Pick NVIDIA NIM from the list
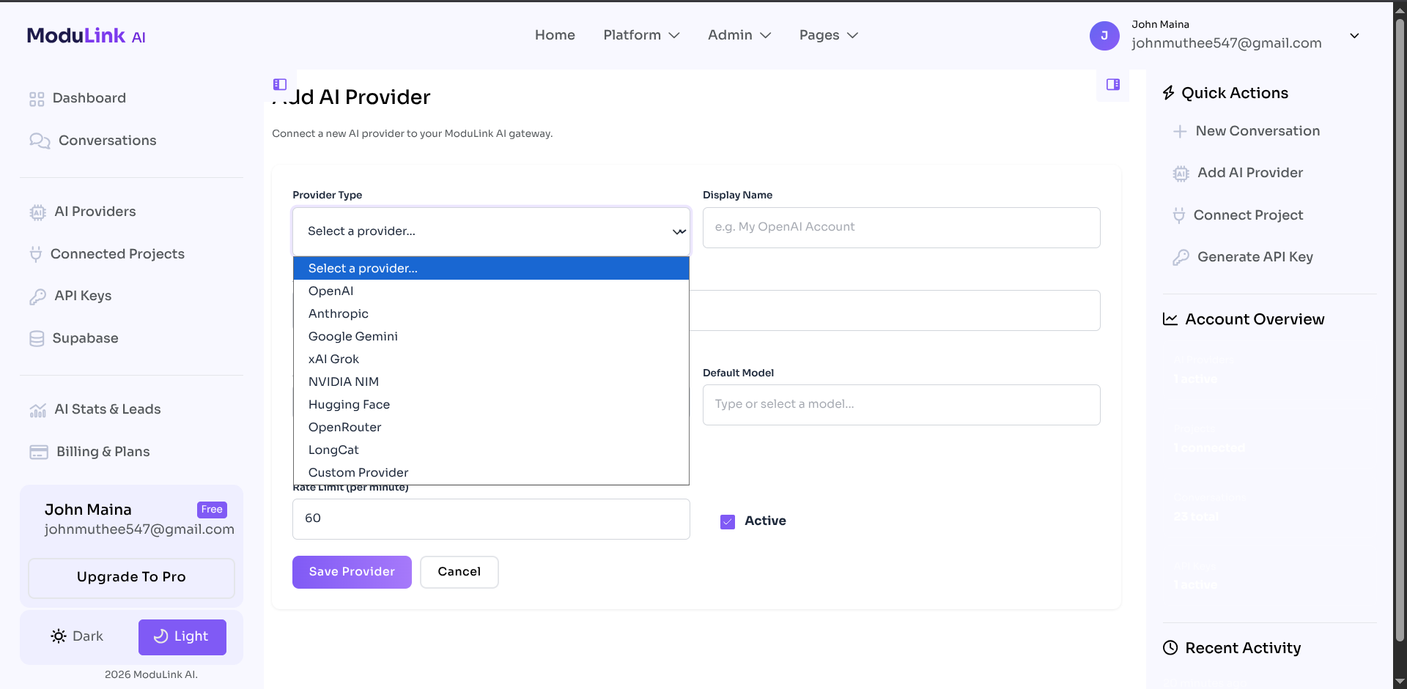This screenshot has height=689, width=1407. [x=491, y=381]
